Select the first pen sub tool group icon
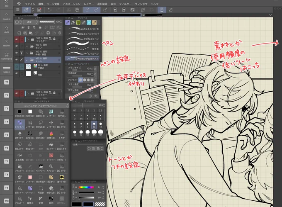 68,22
